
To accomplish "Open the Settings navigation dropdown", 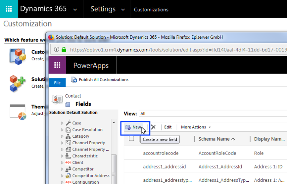I will 123,10.
